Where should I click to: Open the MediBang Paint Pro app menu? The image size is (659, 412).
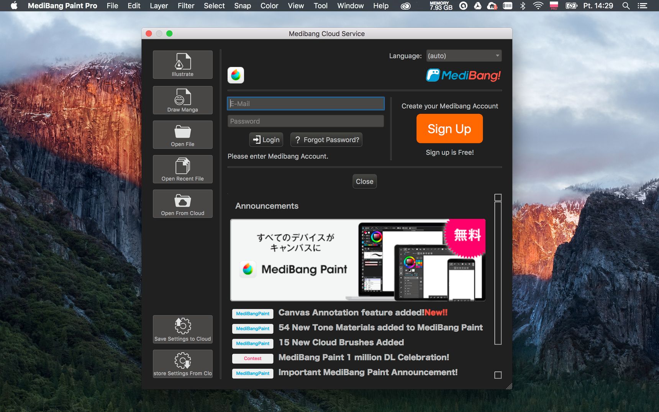[62, 6]
